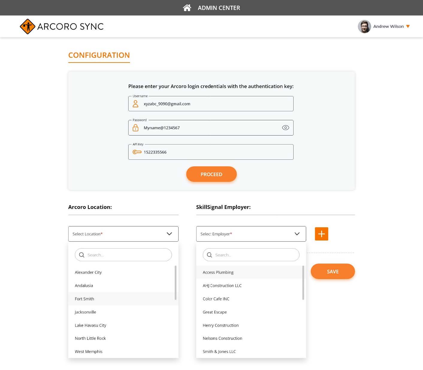The width and height of the screenshot is (423, 370).
Task: Select AHJ Construction LLC employer
Action: point(249,285)
